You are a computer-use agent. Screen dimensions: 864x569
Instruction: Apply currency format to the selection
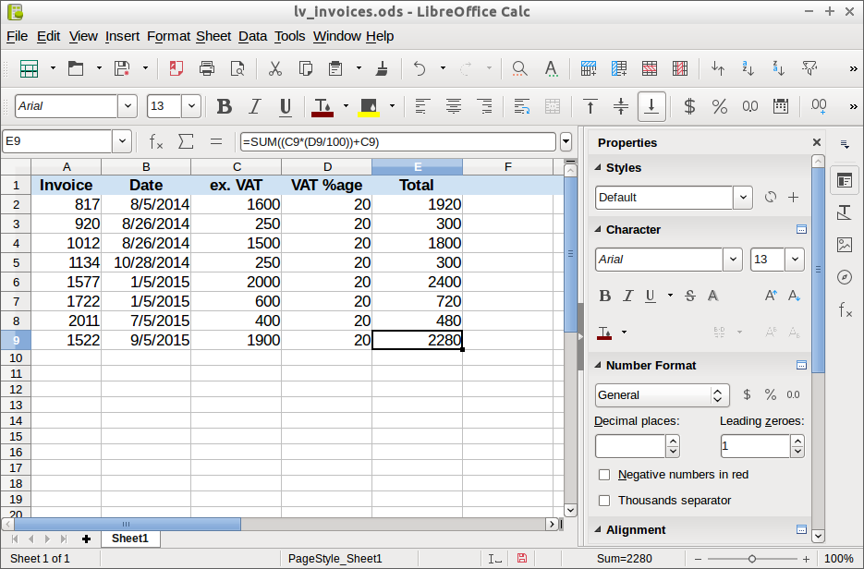click(689, 106)
